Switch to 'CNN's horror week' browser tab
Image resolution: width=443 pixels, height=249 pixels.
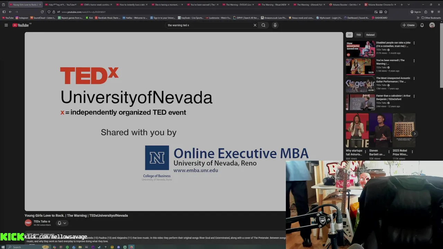click(97, 4)
